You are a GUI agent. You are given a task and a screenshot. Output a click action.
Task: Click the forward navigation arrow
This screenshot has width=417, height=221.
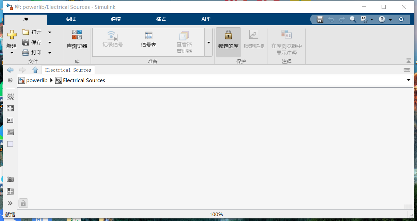22,70
